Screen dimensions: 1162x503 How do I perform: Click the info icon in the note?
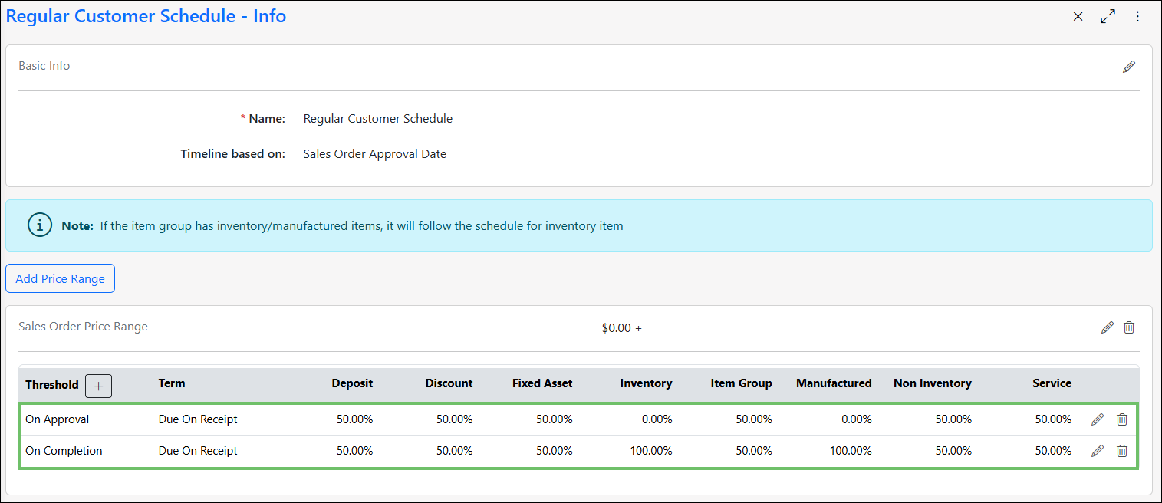click(x=40, y=225)
